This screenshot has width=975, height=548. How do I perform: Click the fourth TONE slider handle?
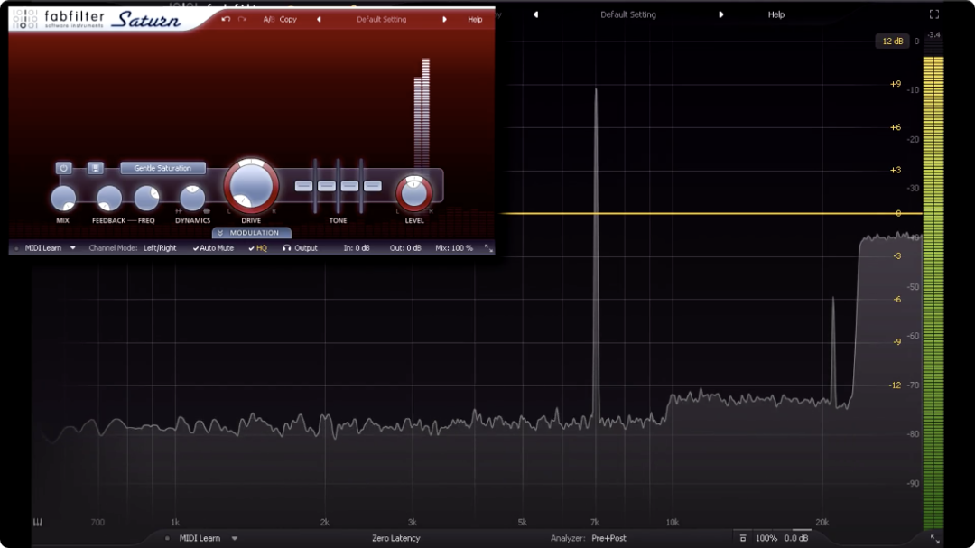pyautogui.click(x=373, y=186)
